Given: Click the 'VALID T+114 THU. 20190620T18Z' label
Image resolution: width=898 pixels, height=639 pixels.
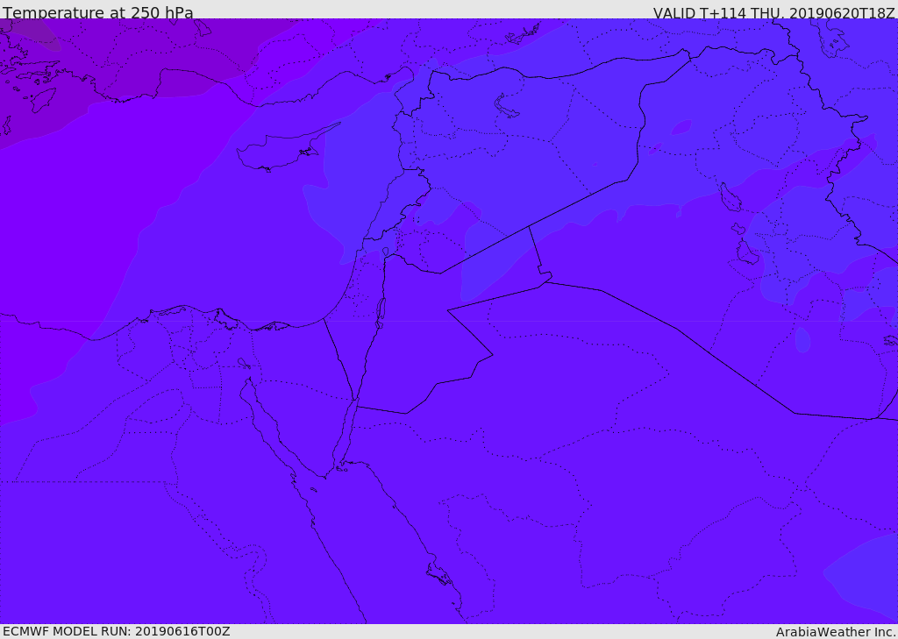Looking at the screenshot, I should (773, 12).
